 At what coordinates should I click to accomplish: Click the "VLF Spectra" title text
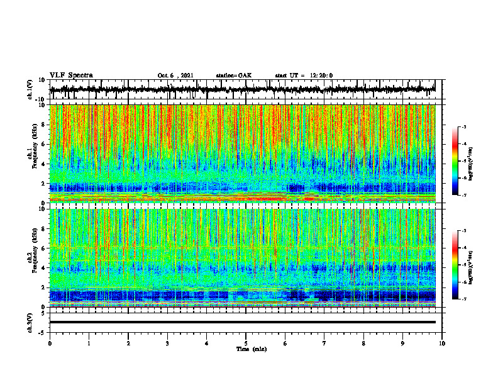click(x=71, y=75)
